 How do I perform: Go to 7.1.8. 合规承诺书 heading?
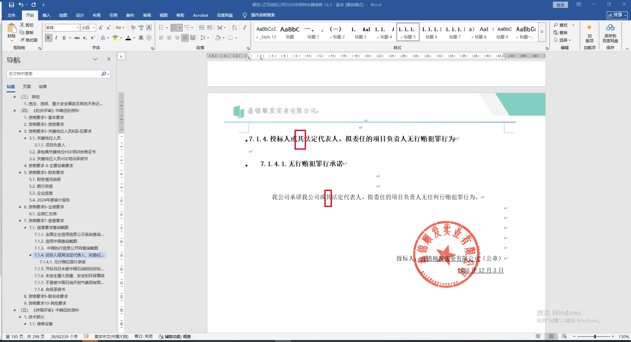[50, 289]
